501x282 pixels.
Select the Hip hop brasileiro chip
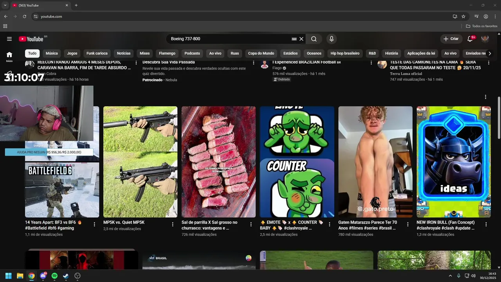click(345, 53)
